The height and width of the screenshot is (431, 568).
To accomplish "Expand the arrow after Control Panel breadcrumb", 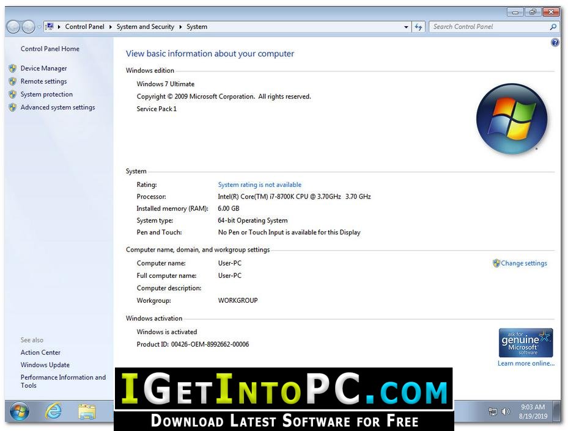I will click(x=111, y=27).
